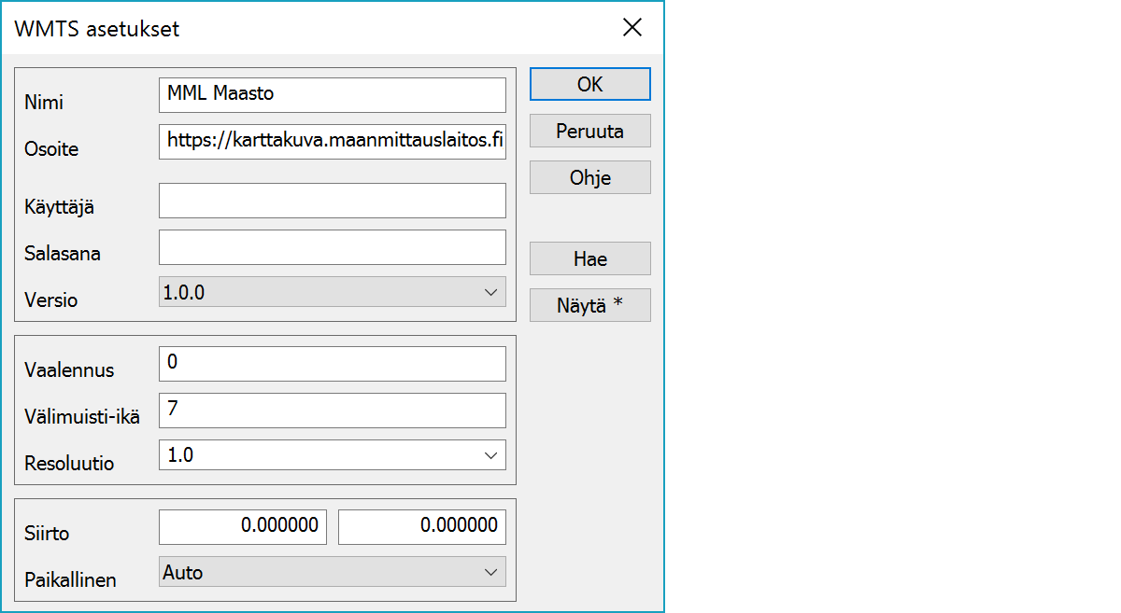
Task: Focus the Nimi field containing MML Maasto
Action: click(332, 94)
